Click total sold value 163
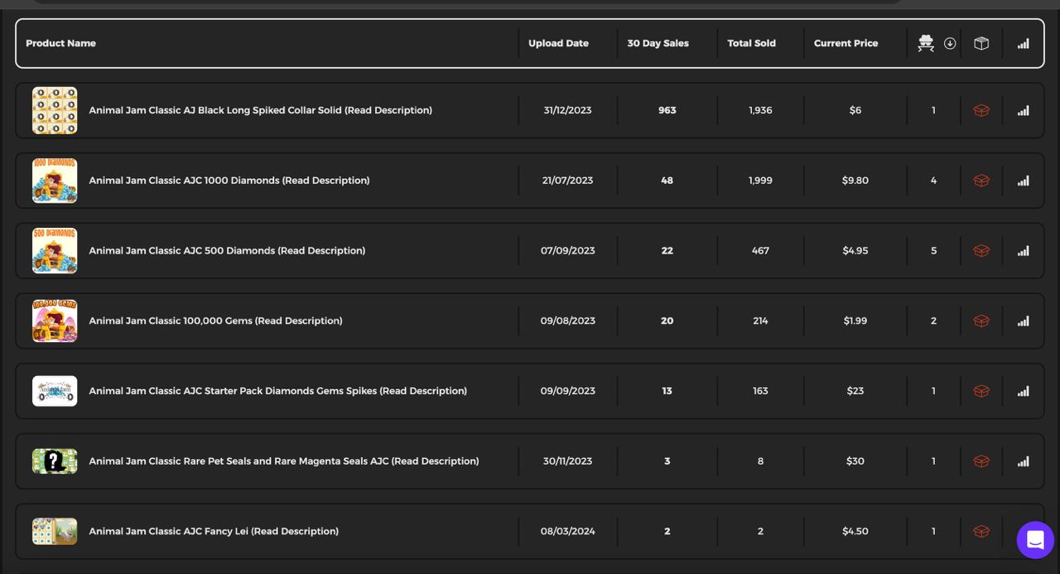1060x574 pixels. (760, 391)
